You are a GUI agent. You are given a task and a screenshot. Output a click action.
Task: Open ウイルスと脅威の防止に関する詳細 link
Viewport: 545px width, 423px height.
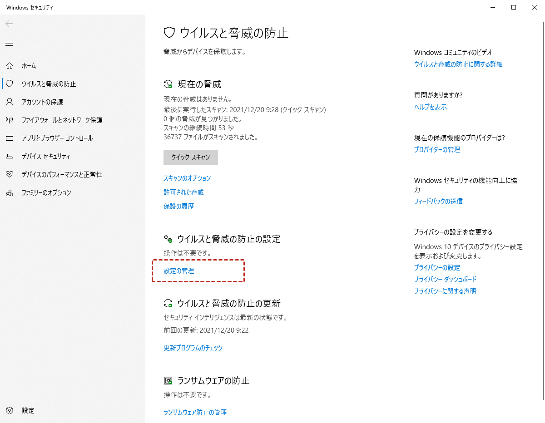(x=458, y=64)
